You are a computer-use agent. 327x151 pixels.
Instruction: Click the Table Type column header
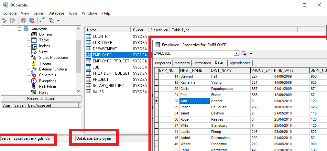click(x=234, y=30)
